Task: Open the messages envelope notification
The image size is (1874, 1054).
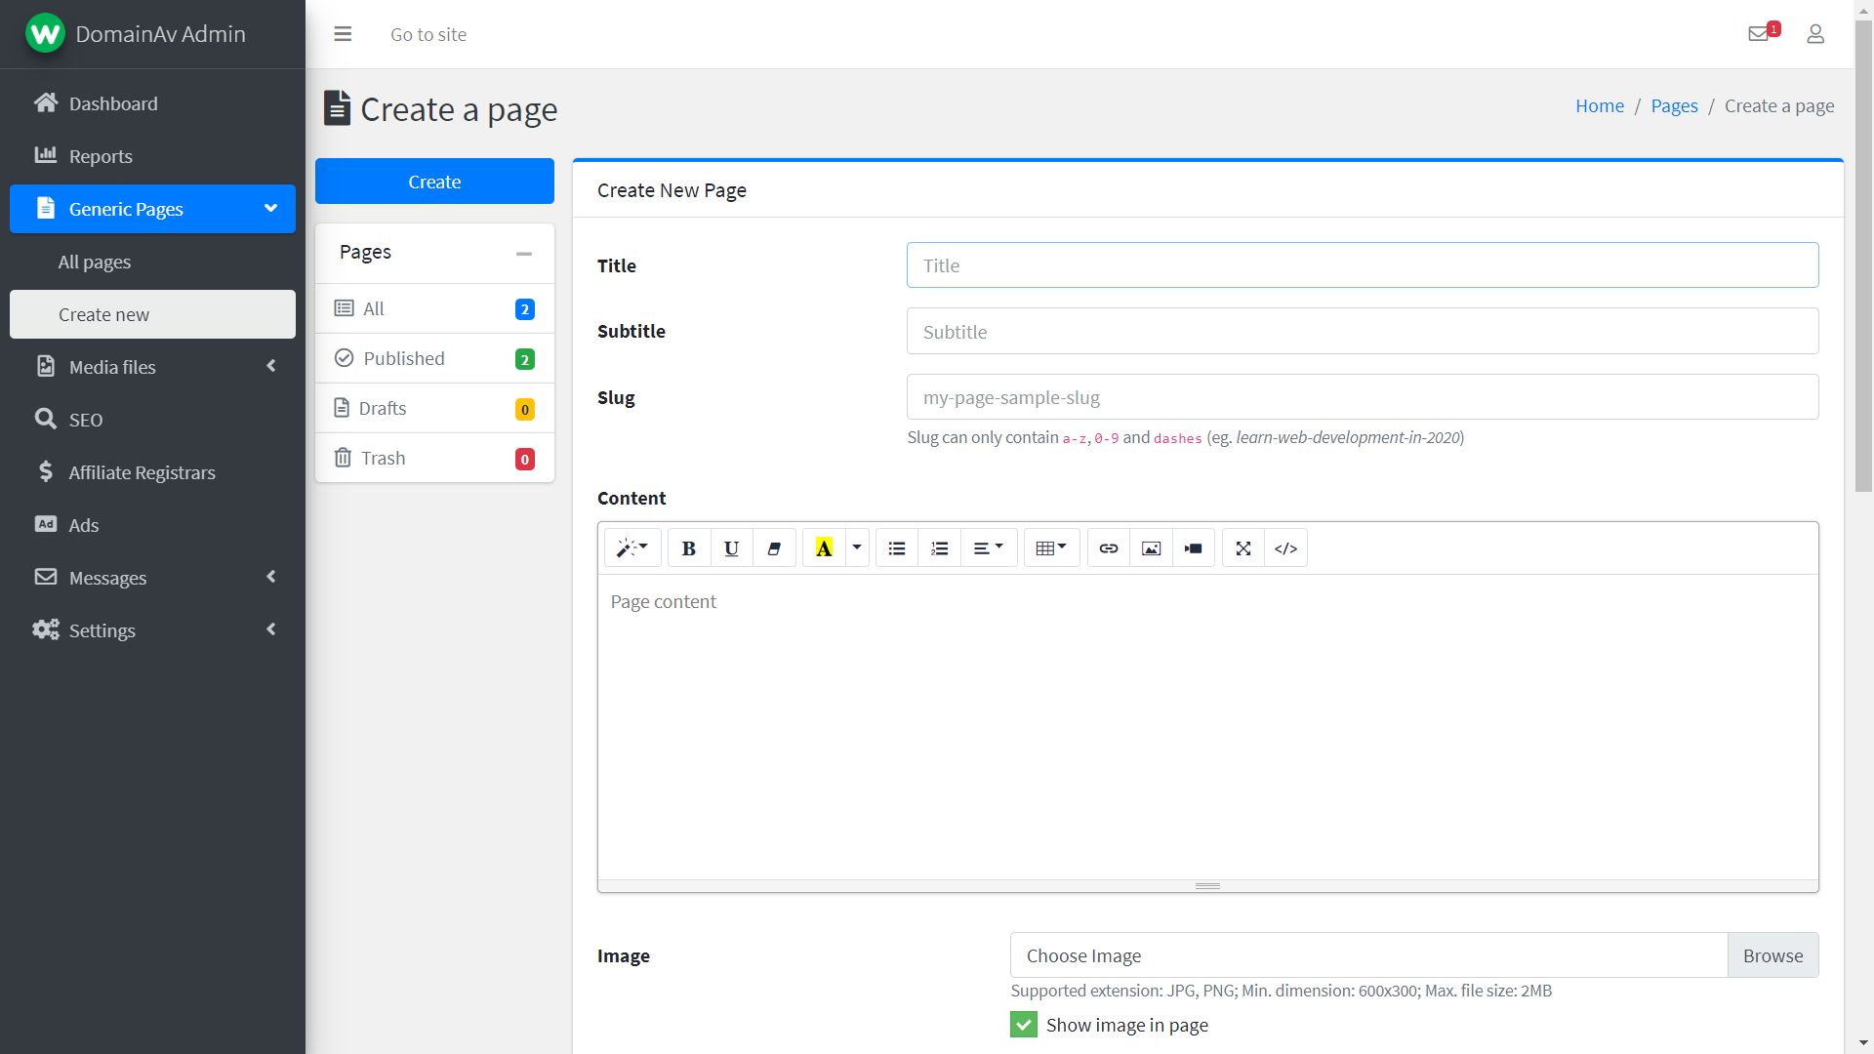Action: pyautogui.click(x=1759, y=34)
